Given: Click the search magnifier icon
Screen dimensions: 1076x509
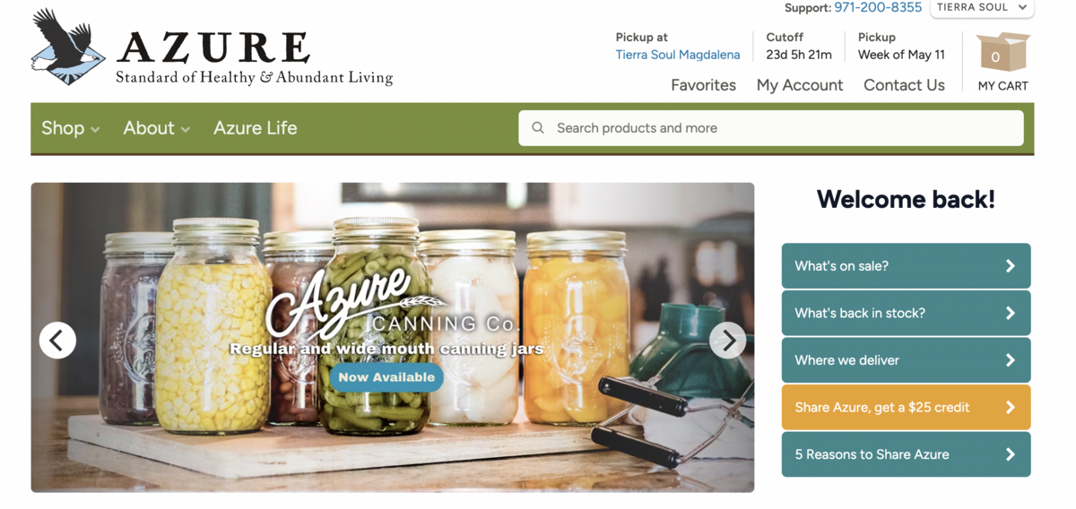Looking at the screenshot, I should [x=538, y=128].
